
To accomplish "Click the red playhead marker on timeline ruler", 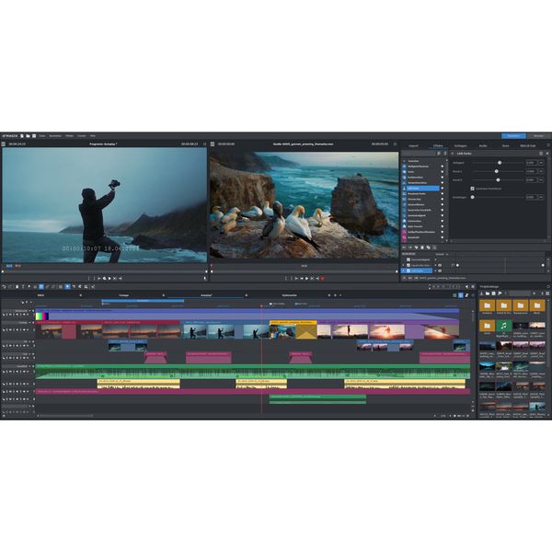I will (x=261, y=306).
